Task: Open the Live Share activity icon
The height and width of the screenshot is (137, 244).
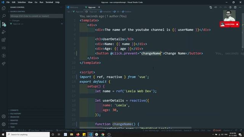Action: click(x=3, y=64)
